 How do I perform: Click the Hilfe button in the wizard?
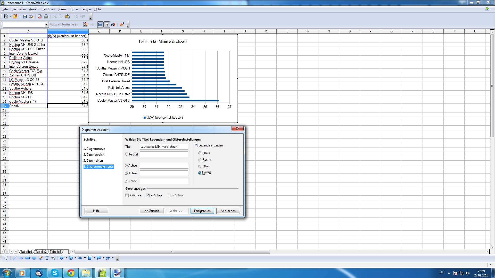(96, 211)
